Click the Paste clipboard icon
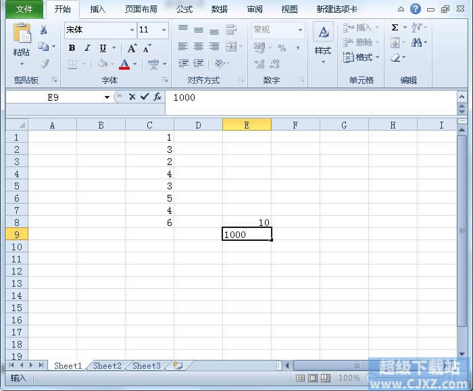The height and width of the screenshot is (391, 473). 22,32
